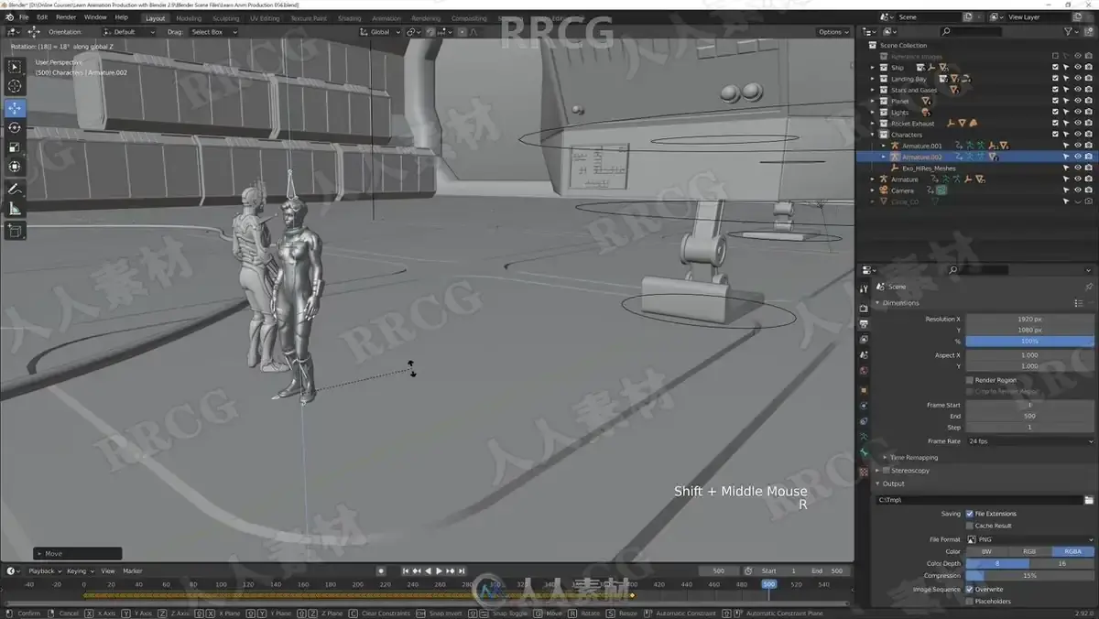The width and height of the screenshot is (1099, 619).
Task: Pin the properties editor context
Action: [x=1089, y=287]
